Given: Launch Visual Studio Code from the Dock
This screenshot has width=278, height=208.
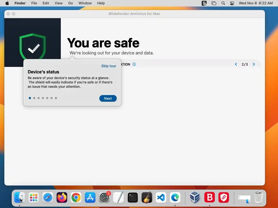Looking at the screenshot, I should (x=161, y=197).
